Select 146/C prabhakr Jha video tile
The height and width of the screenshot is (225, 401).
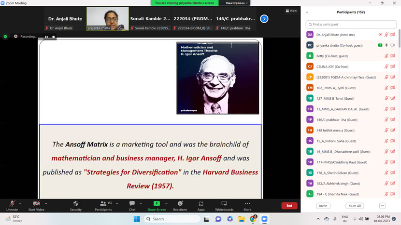point(235,19)
